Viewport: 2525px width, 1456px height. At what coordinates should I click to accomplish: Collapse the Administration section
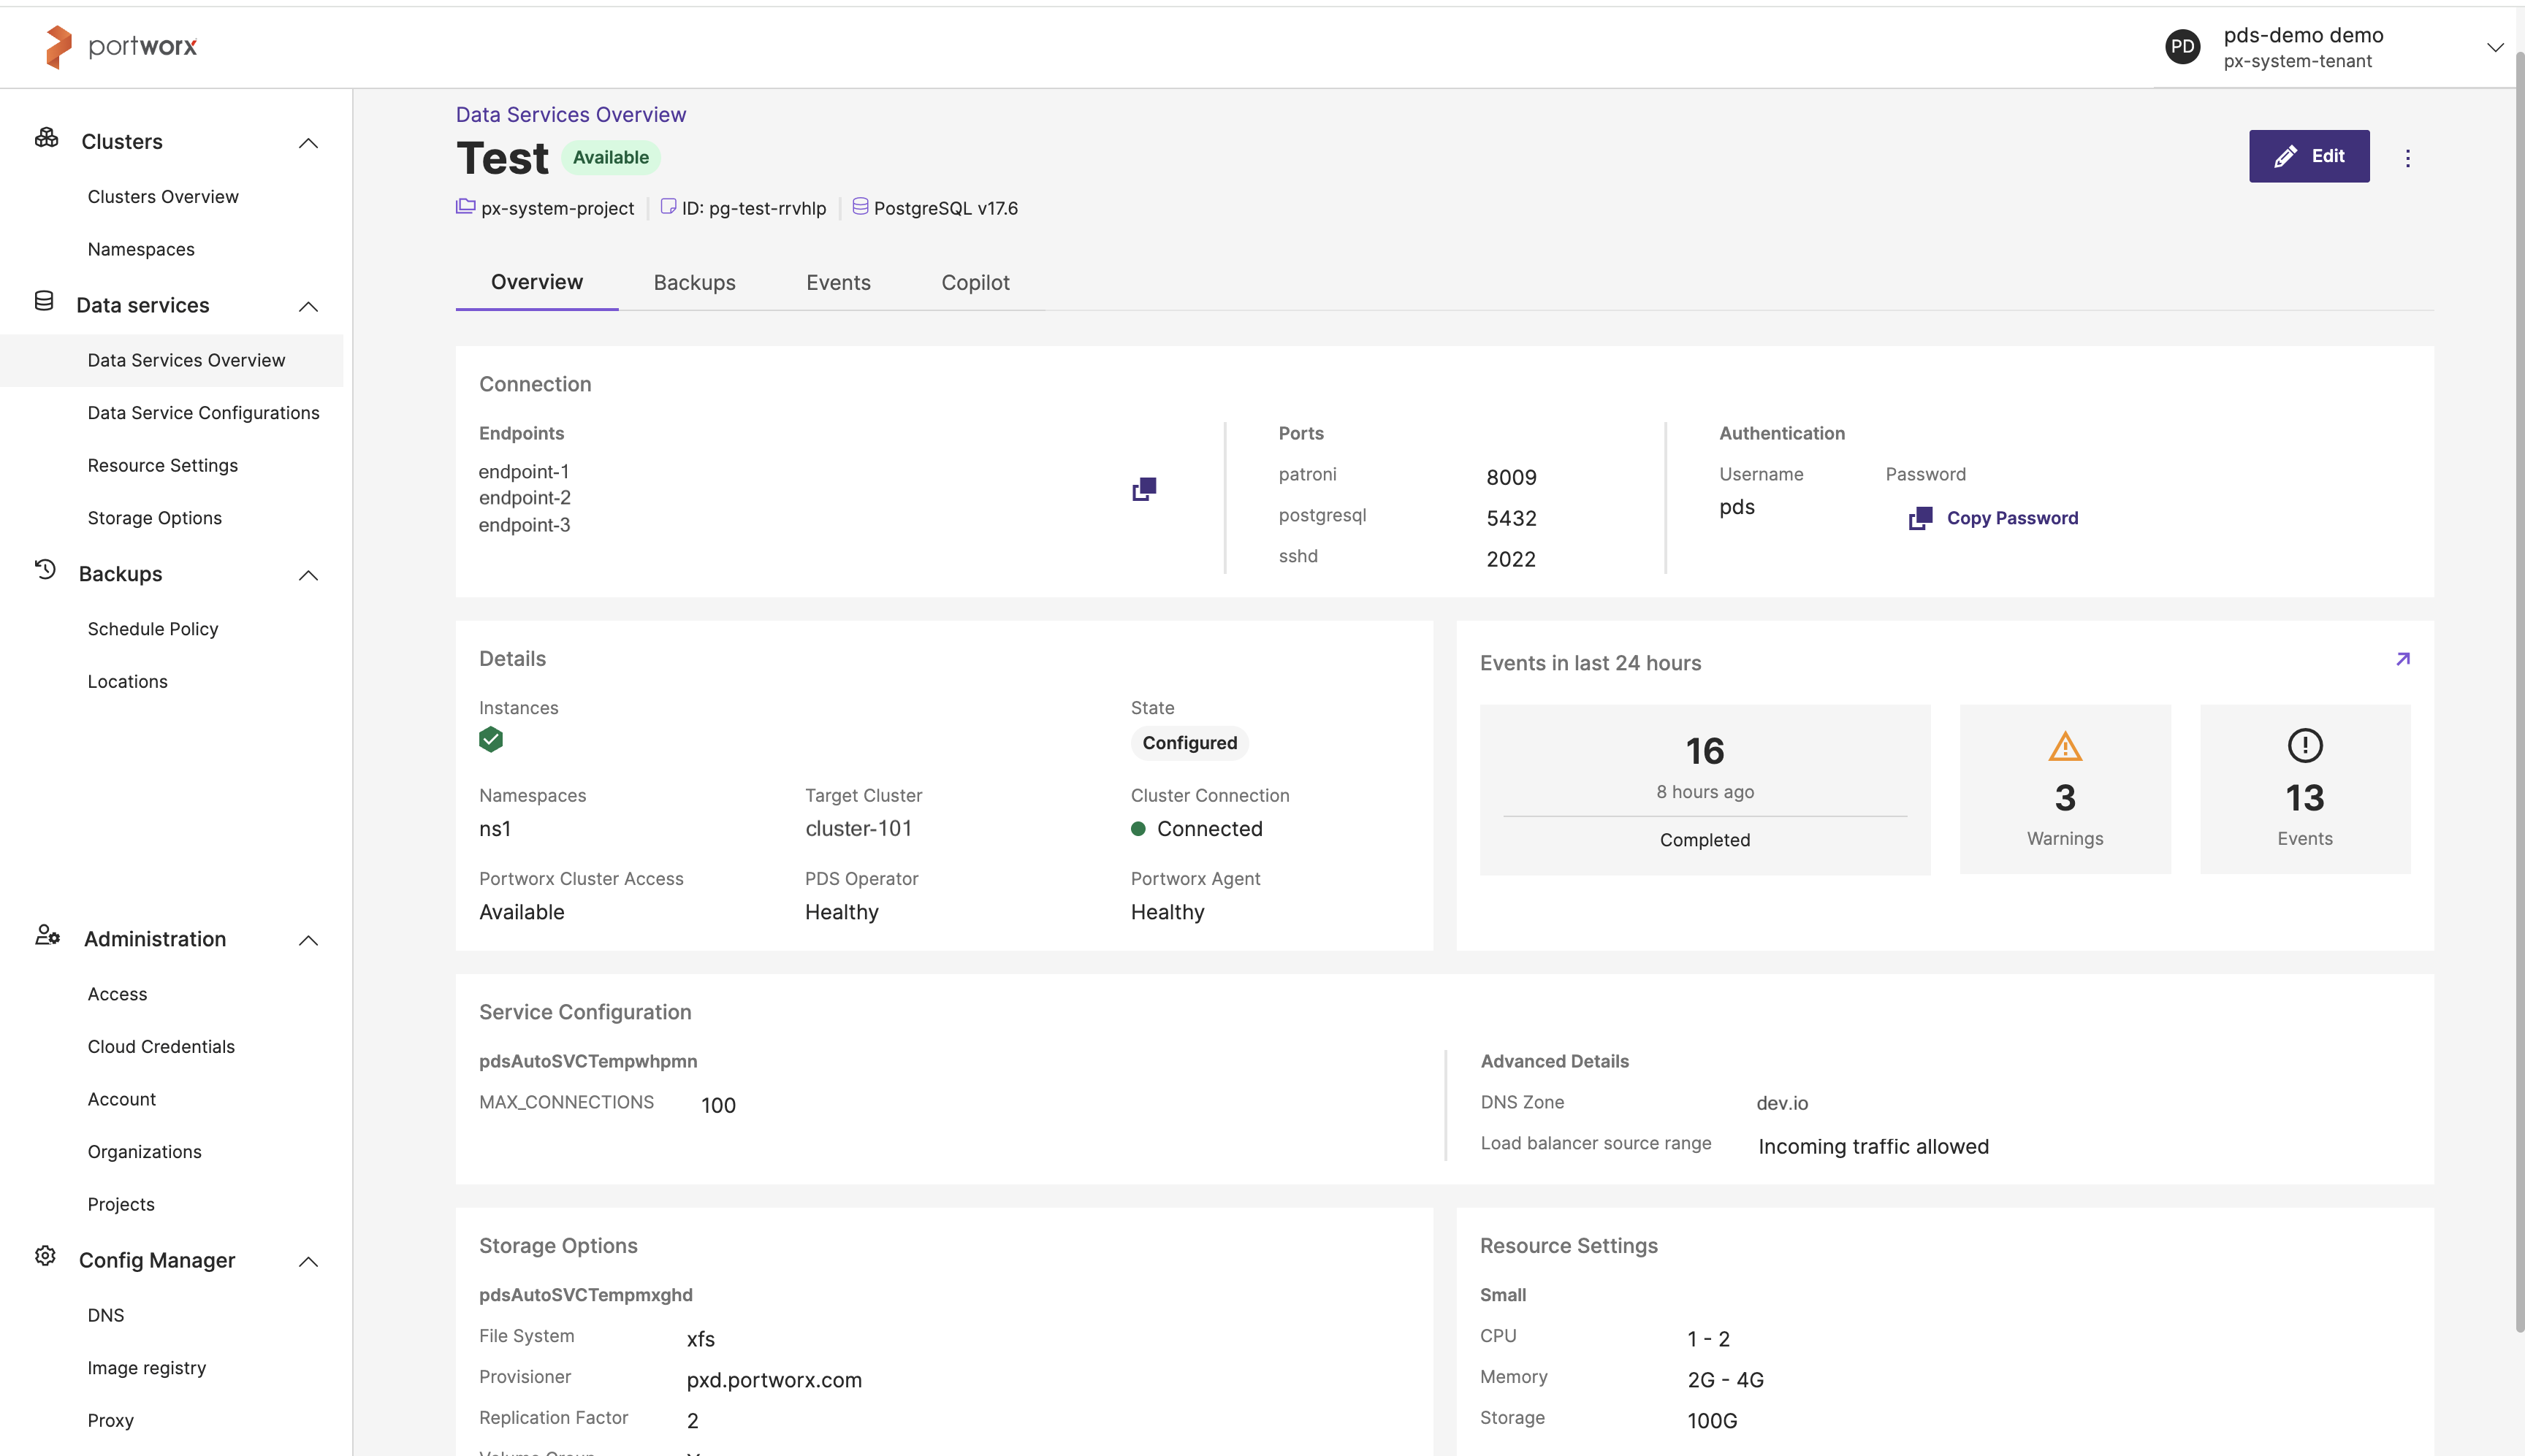click(x=308, y=940)
